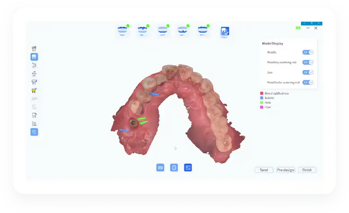This screenshot has width=349, height=213.
Task: Turn off Maxillary scanning rod switch
Action: [x=308, y=62]
